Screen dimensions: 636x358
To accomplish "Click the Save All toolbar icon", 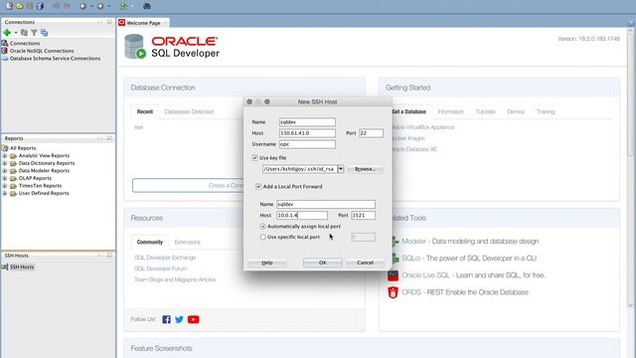I will pos(40,6).
